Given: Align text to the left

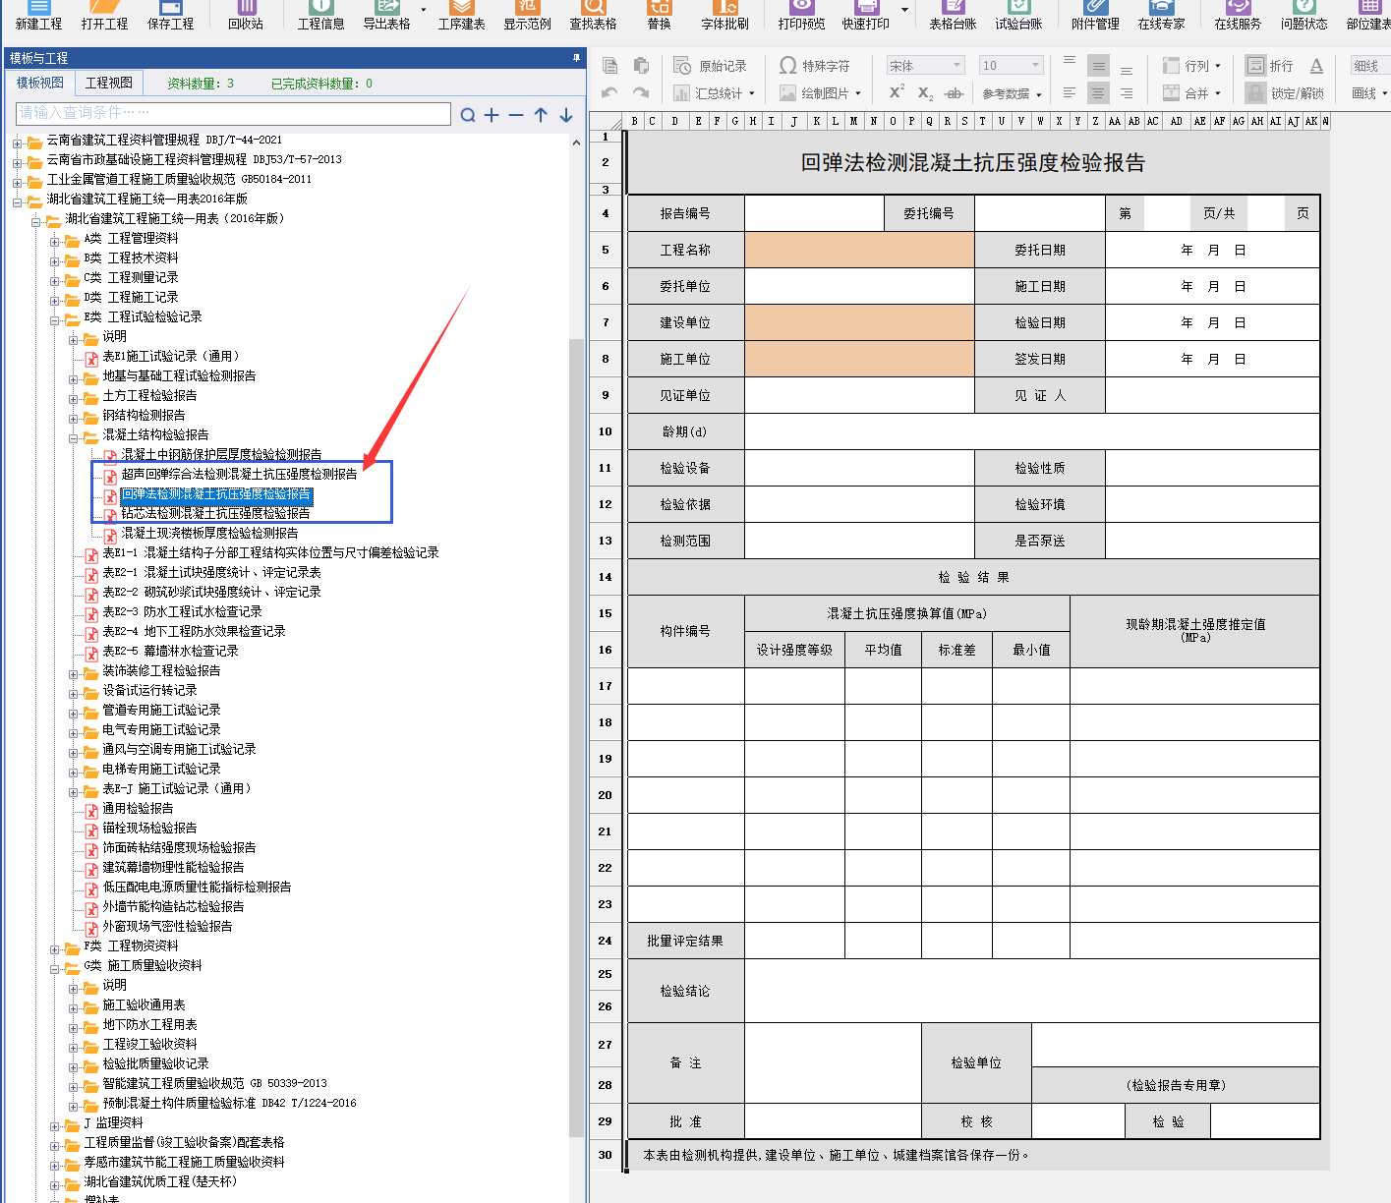Looking at the screenshot, I should click(1070, 93).
